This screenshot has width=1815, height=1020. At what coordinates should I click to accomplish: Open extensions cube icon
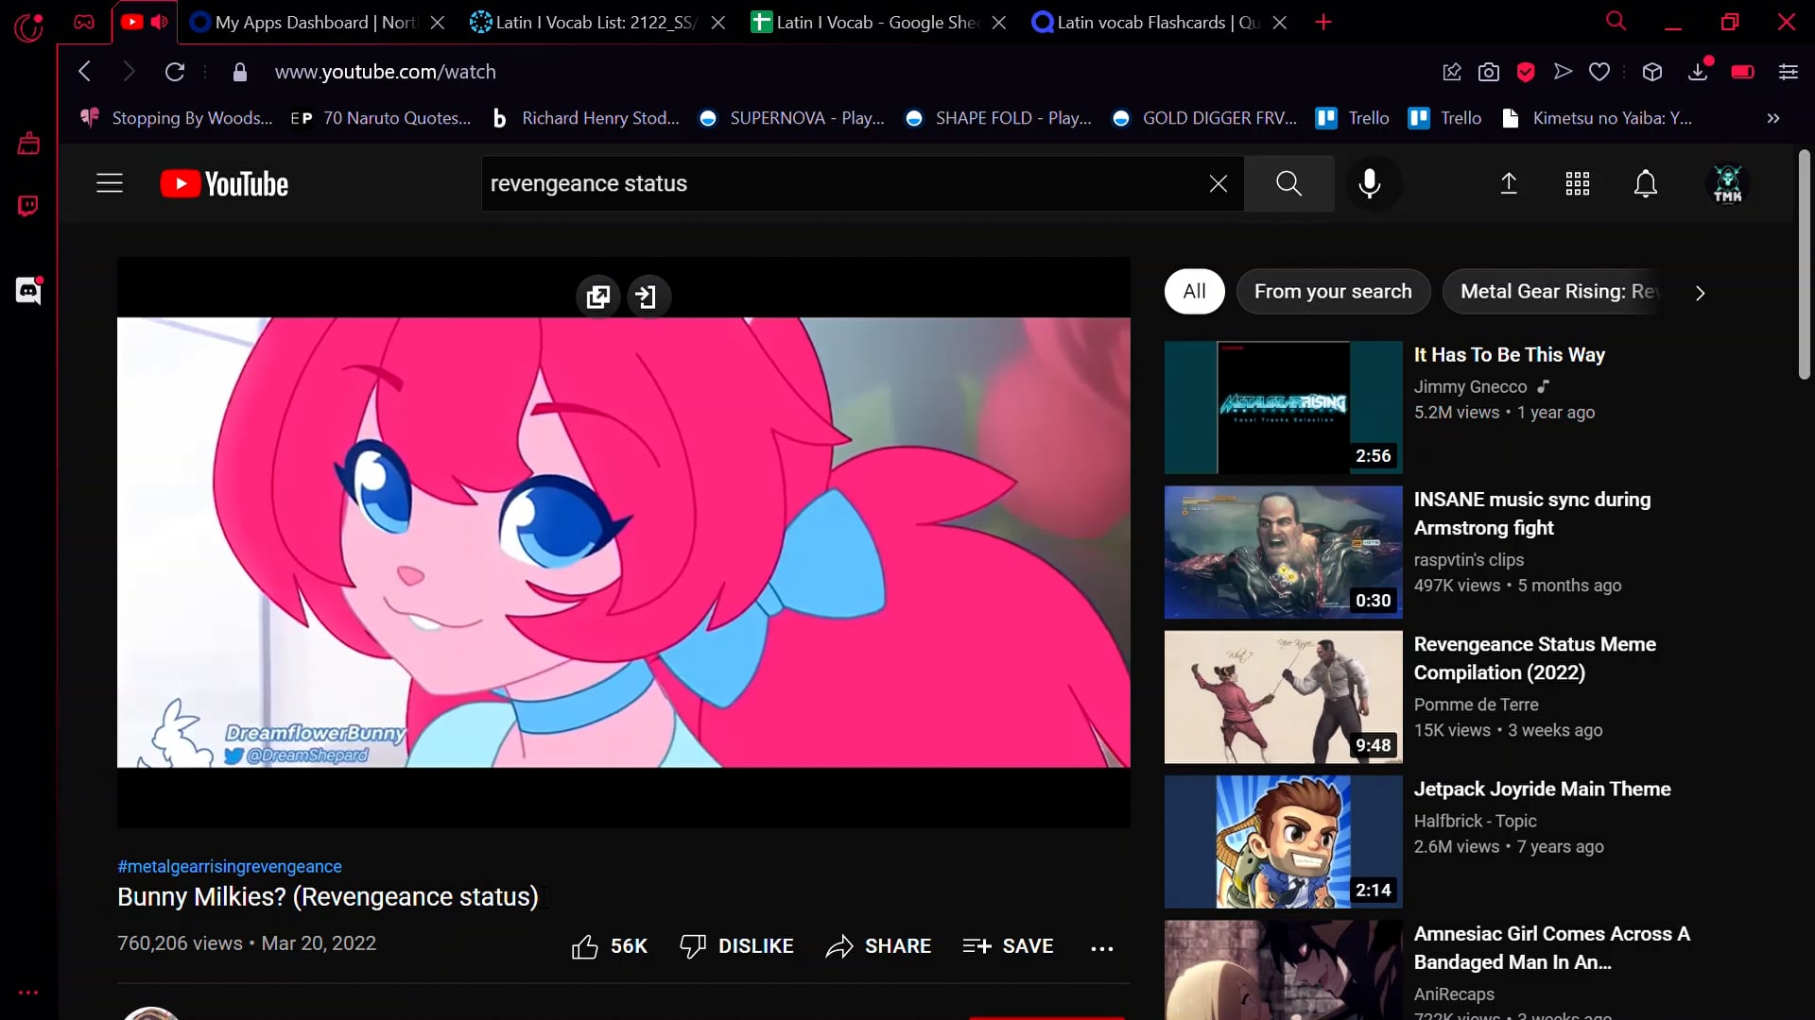1652,72
